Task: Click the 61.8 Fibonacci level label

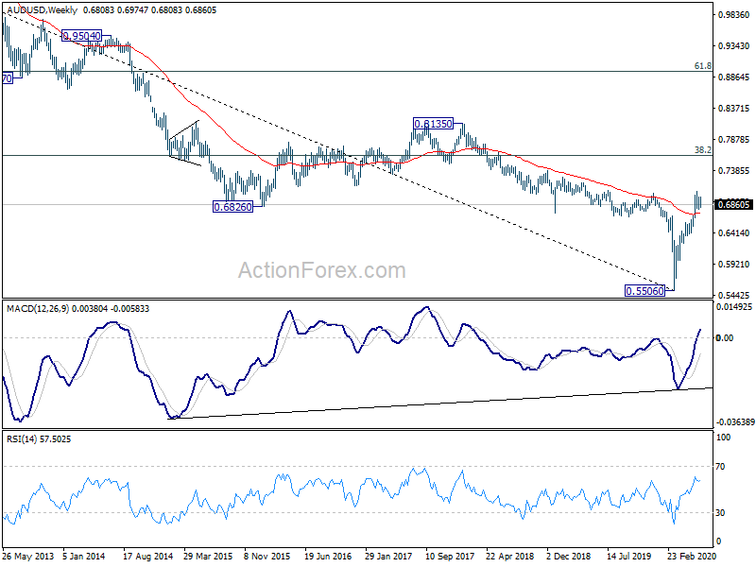Action: 703,66
